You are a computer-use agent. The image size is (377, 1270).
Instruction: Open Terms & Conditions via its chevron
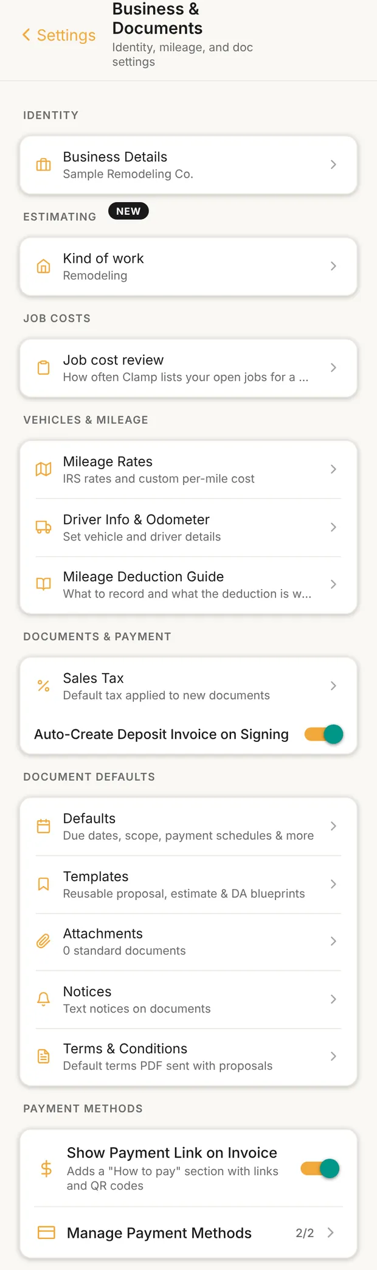(333, 1057)
